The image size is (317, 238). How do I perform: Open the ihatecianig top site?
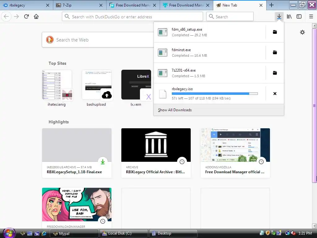(57, 88)
